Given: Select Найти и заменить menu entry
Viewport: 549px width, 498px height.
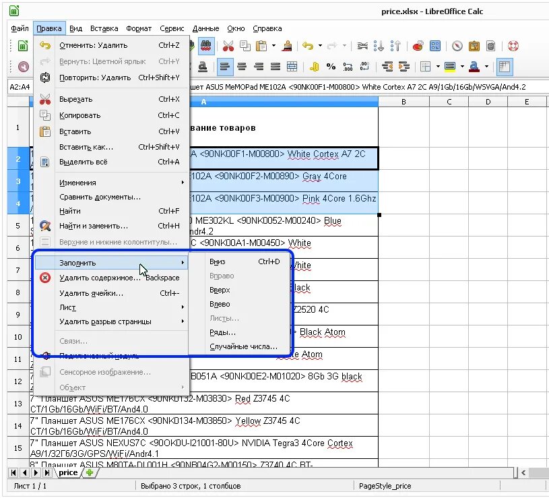Looking at the screenshot, I should pos(112,226).
